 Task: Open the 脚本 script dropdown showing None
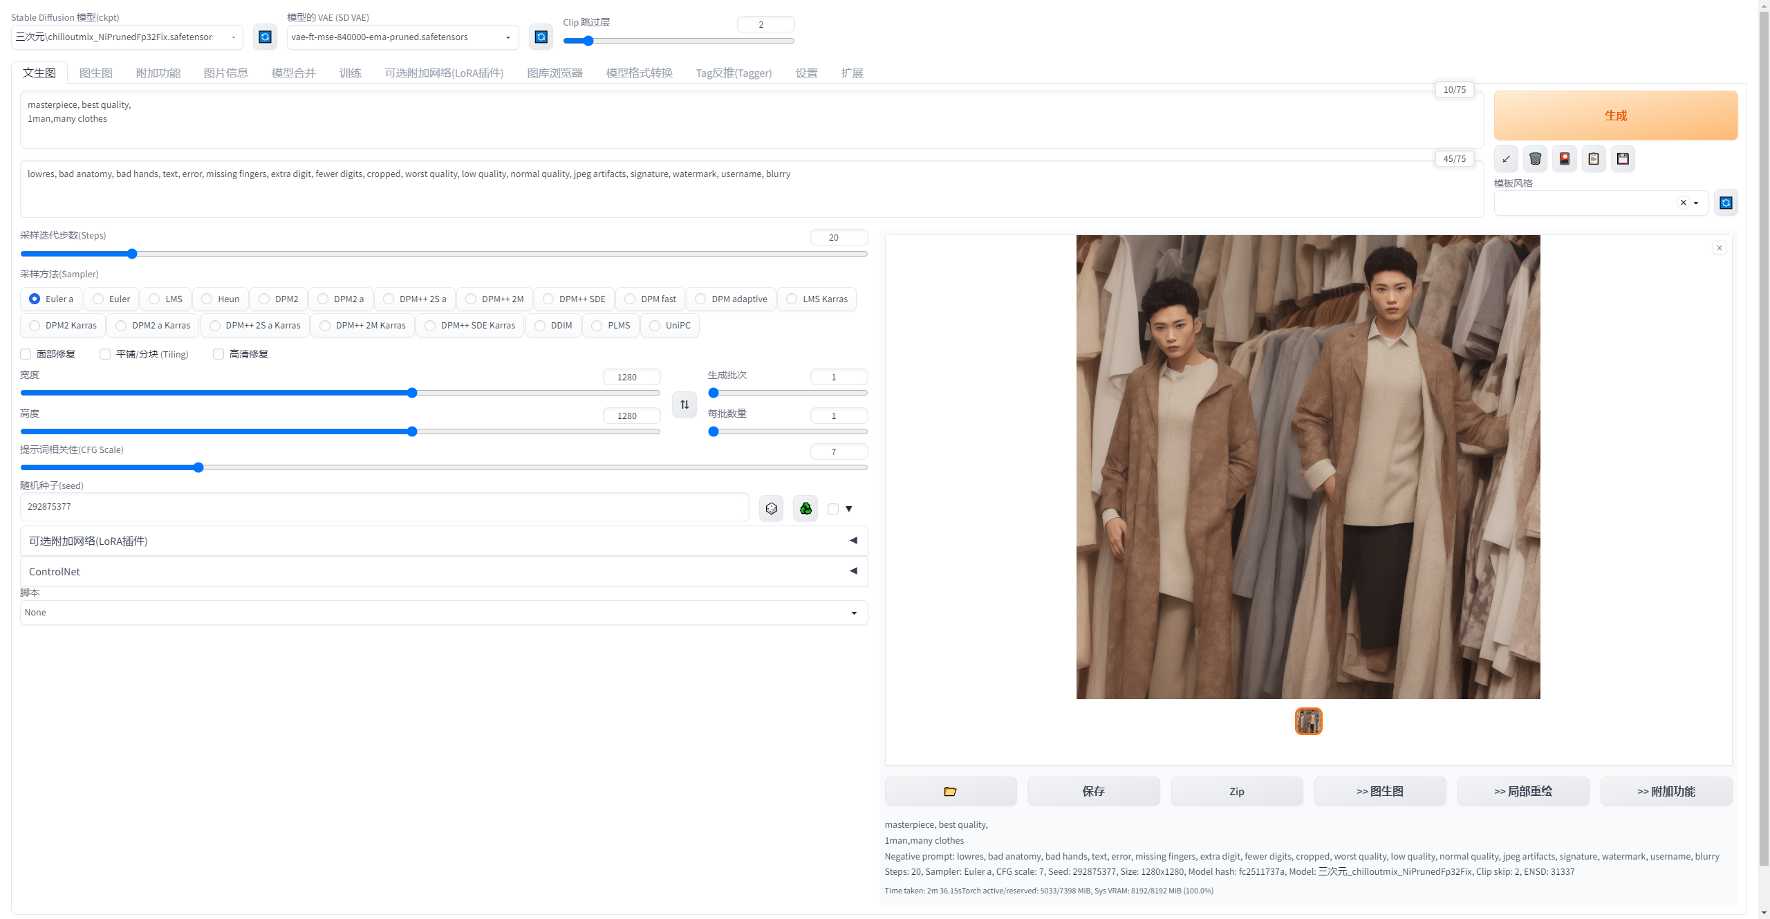pyautogui.click(x=443, y=613)
